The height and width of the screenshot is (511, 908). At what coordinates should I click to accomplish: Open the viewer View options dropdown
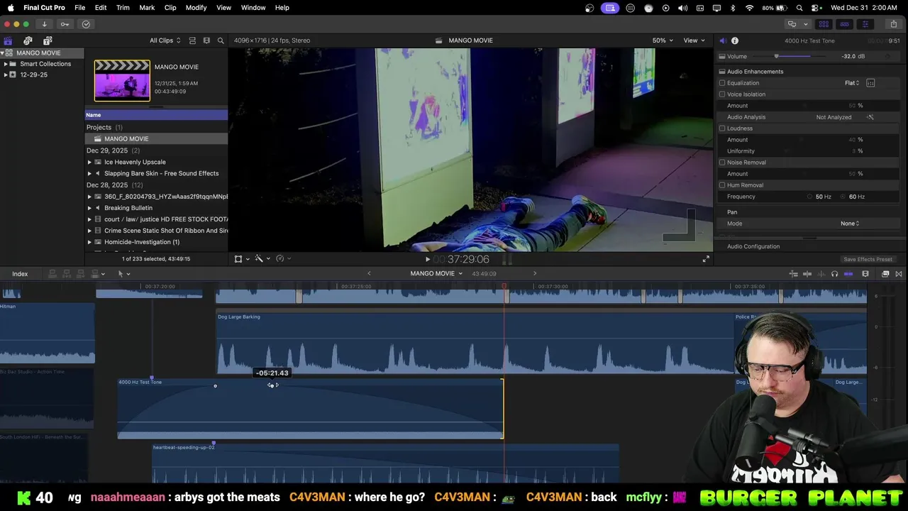[x=694, y=40]
